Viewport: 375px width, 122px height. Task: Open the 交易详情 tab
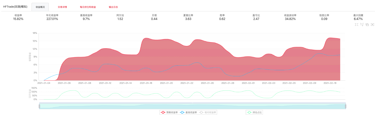pos(62,7)
